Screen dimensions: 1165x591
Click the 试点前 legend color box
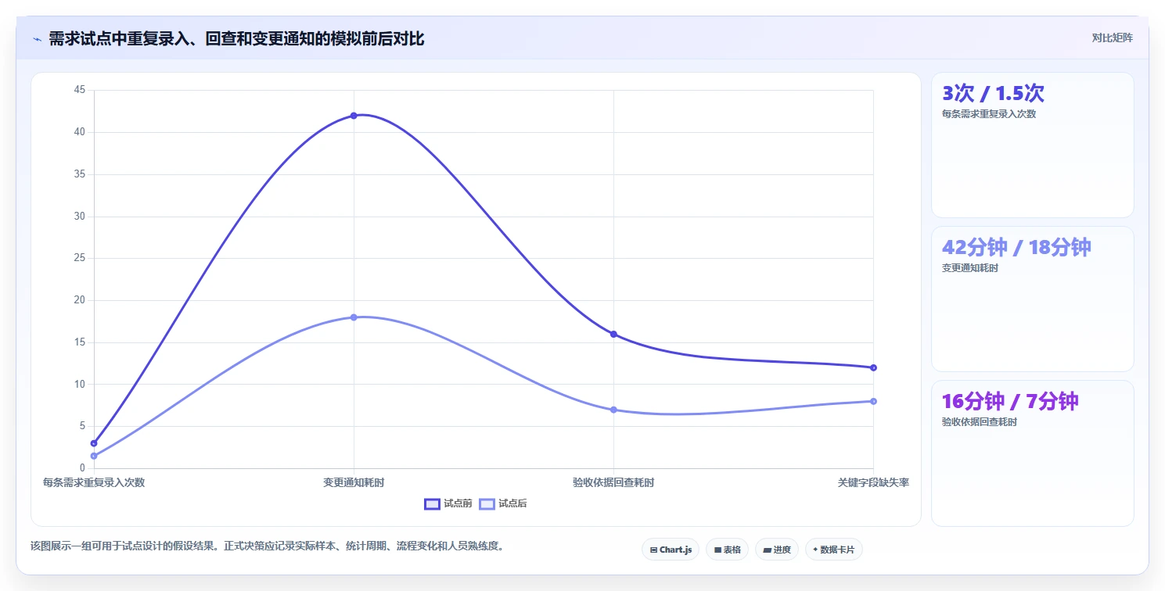pyautogui.click(x=432, y=503)
